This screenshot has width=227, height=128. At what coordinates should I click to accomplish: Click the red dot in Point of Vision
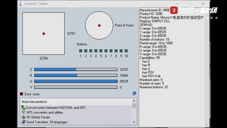[99, 26]
